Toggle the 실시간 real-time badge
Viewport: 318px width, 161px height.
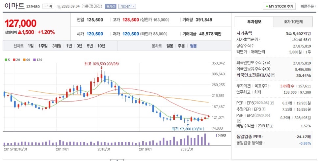pyautogui.click(x=111, y=7)
